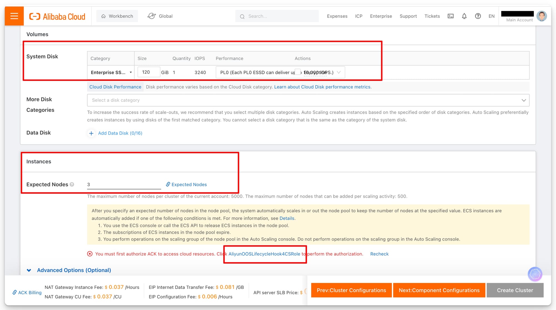556x310 pixels.
Task: Click the Recheck link
Action: 379,254
